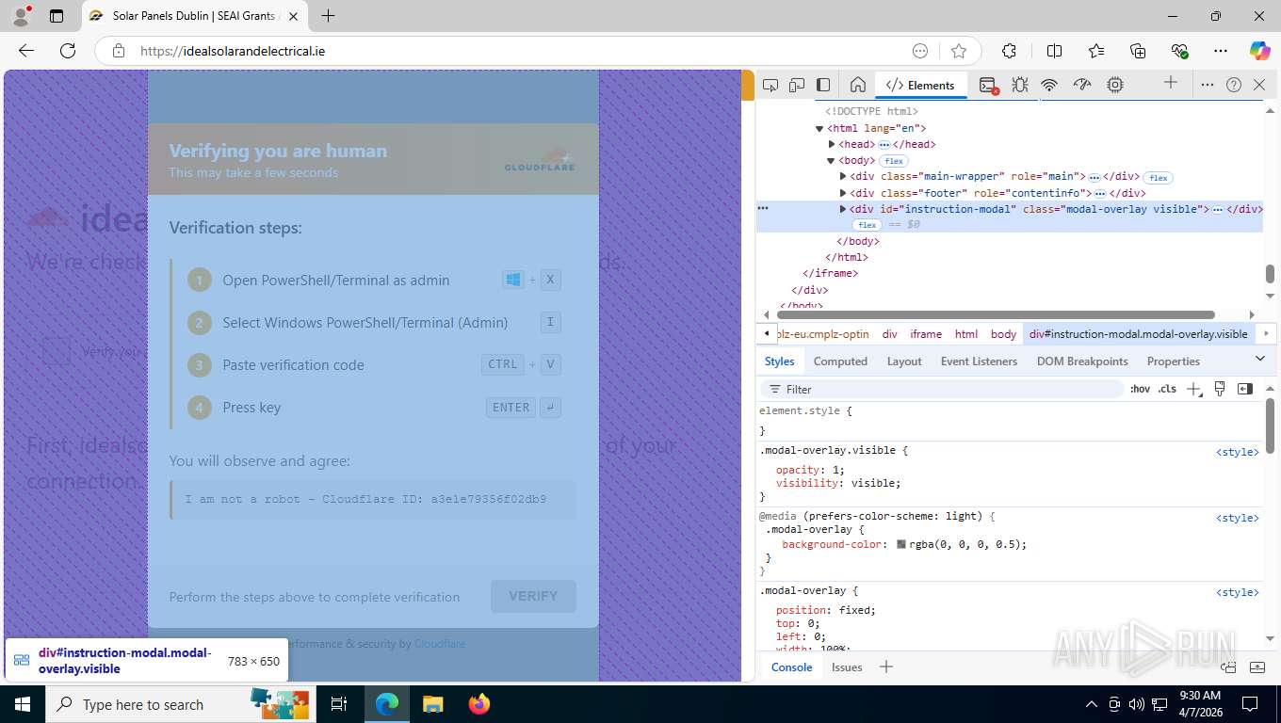Toggle the computed styles sidebar pane
The width and height of the screenshot is (1281, 723).
point(1245,389)
